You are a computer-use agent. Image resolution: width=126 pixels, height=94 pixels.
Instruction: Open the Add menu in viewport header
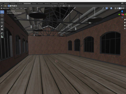tap(21, 8)
